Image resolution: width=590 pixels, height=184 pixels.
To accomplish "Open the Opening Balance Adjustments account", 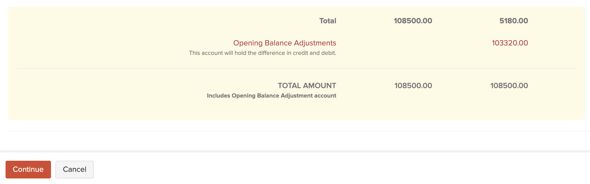I will coord(285,43).
